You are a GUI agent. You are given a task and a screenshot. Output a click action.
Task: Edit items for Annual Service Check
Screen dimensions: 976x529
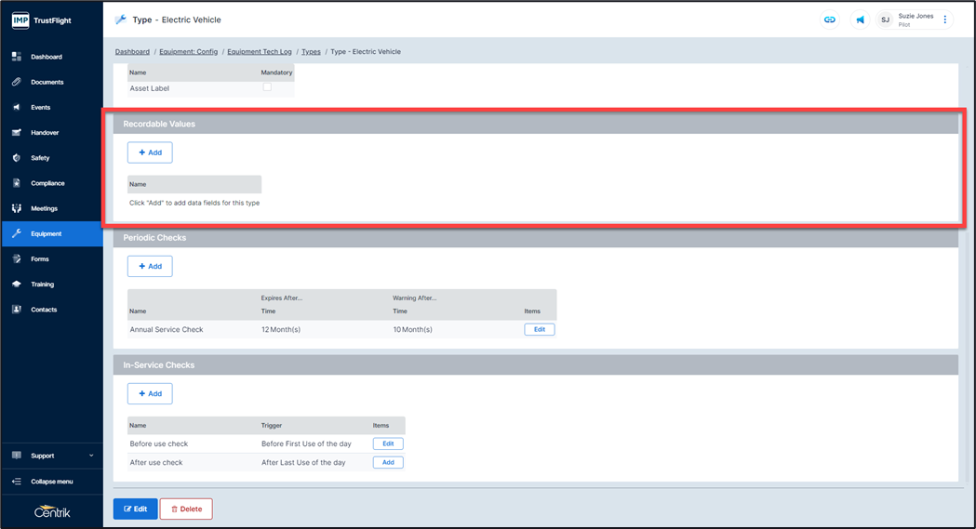pos(540,329)
